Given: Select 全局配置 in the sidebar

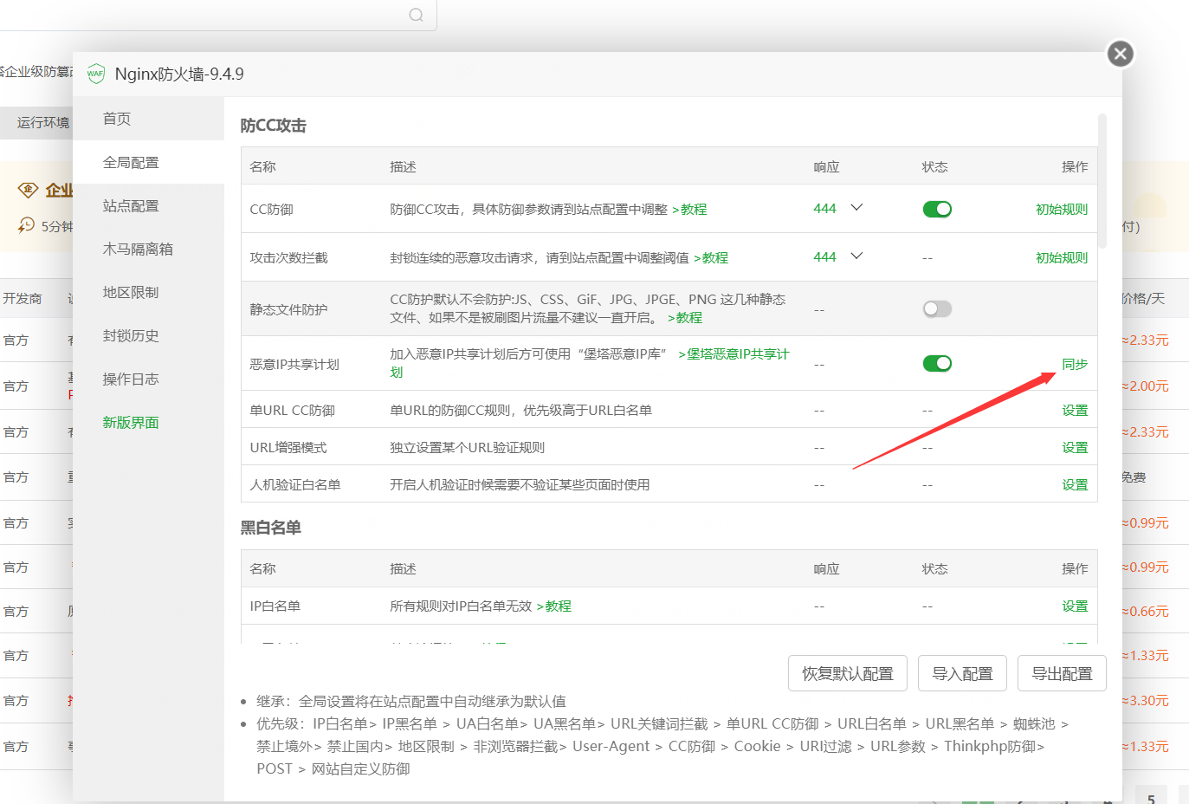Looking at the screenshot, I should (148, 162).
